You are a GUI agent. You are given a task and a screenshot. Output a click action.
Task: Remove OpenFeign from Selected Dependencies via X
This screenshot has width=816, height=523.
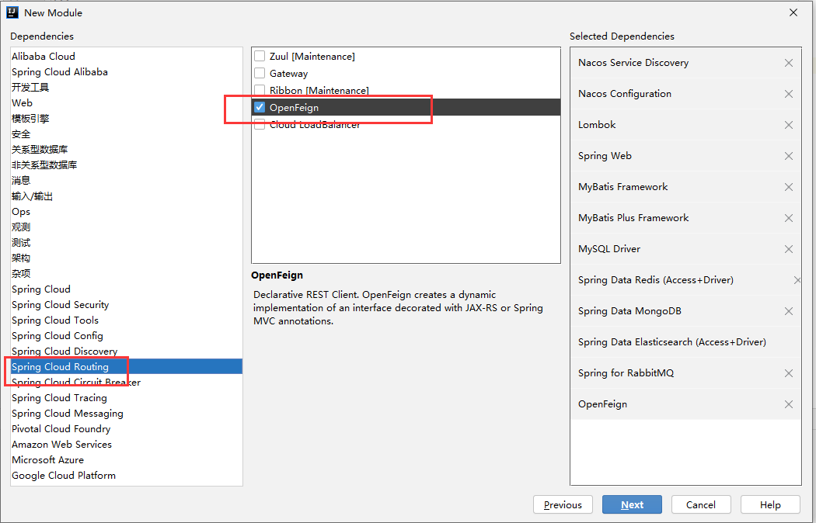(789, 404)
